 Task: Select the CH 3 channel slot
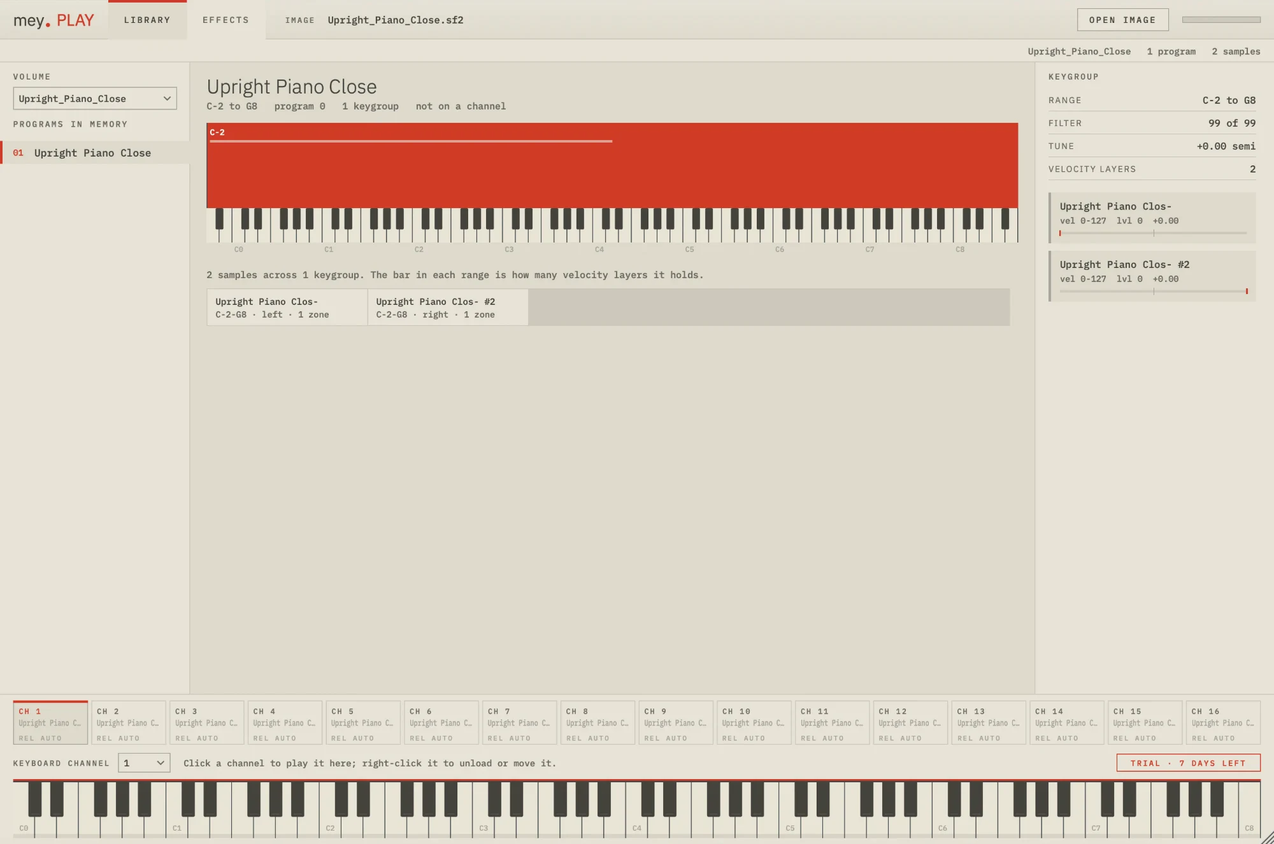(207, 723)
